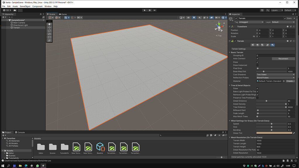This screenshot has height=168, width=299.
Task: Switch to the Console tab
Action: click(20, 132)
